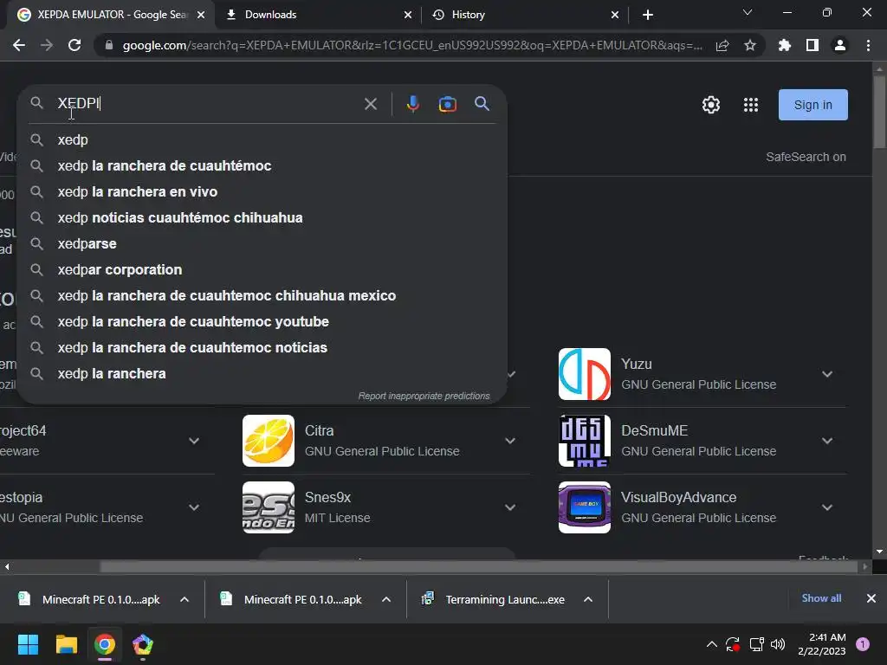The image size is (887, 665).
Task: Expand the Yuzu emulator entry
Action: pyautogui.click(x=827, y=374)
